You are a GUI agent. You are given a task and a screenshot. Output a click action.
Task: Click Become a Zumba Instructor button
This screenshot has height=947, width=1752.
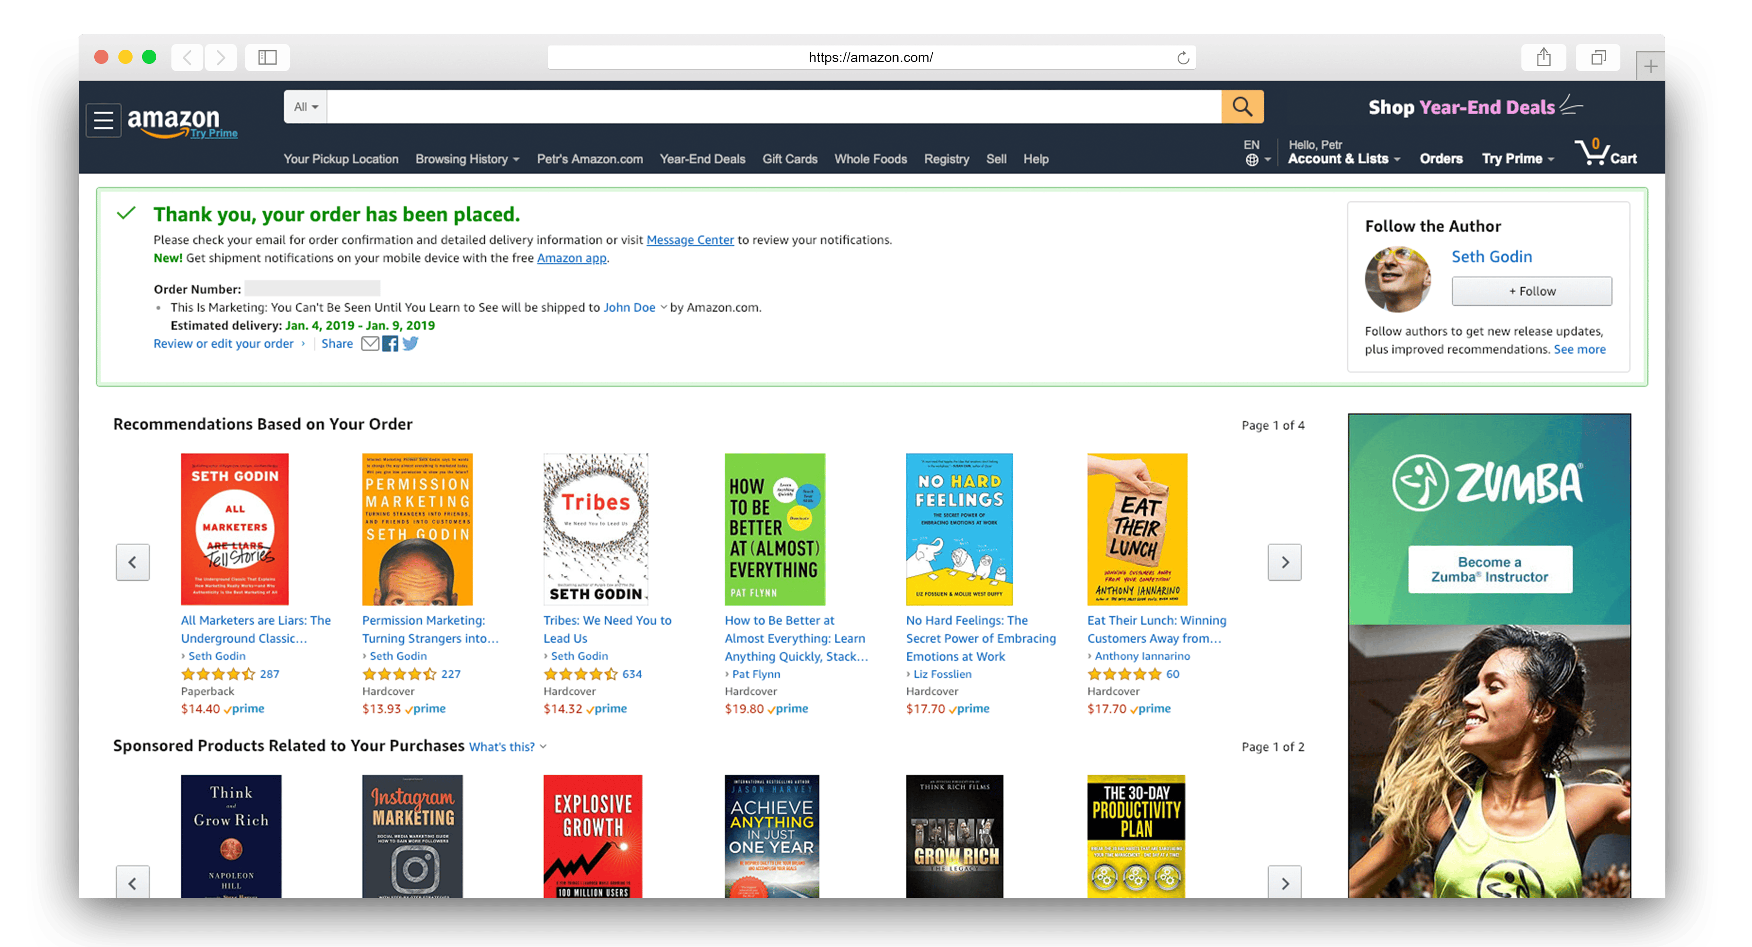click(1490, 570)
